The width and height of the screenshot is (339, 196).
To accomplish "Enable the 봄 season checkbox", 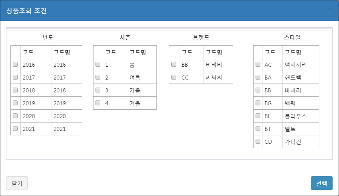I will (98, 64).
